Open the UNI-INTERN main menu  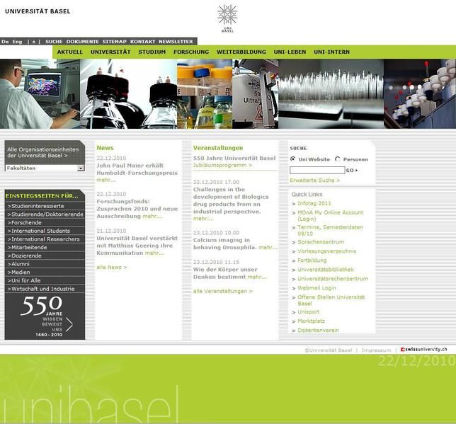point(331,52)
